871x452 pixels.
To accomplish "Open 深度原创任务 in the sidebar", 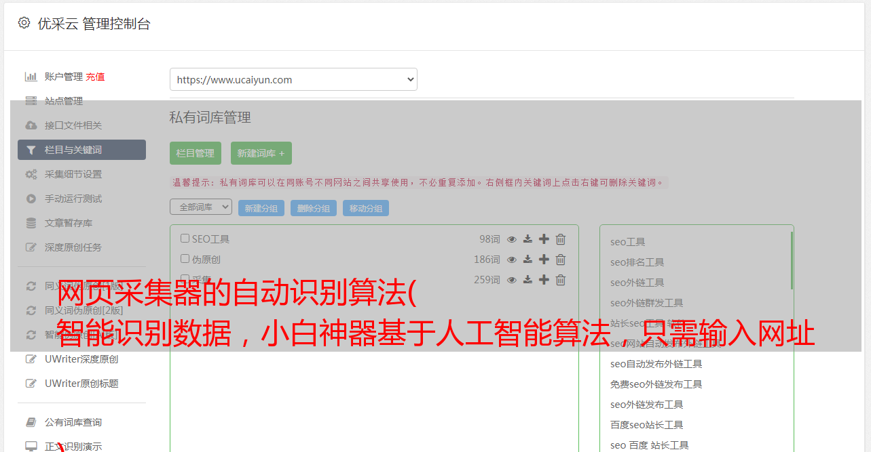I will [x=73, y=247].
